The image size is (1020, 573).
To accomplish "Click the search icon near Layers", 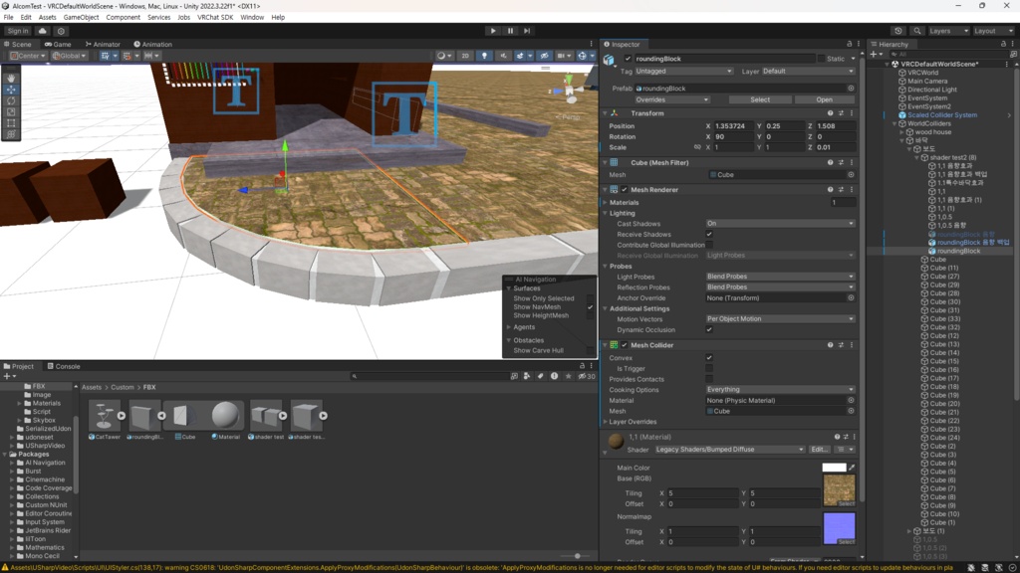I will pos(917,31).
